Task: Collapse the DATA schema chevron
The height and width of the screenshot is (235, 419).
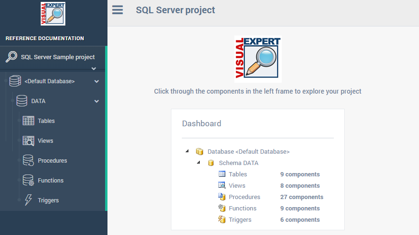Action: 97,101
